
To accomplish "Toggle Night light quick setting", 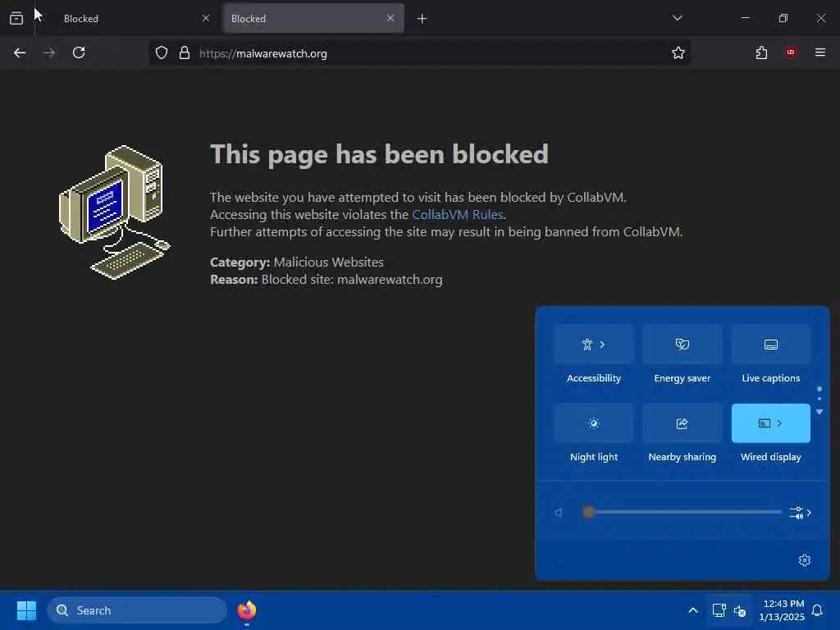I will click(x=594, y=423).
